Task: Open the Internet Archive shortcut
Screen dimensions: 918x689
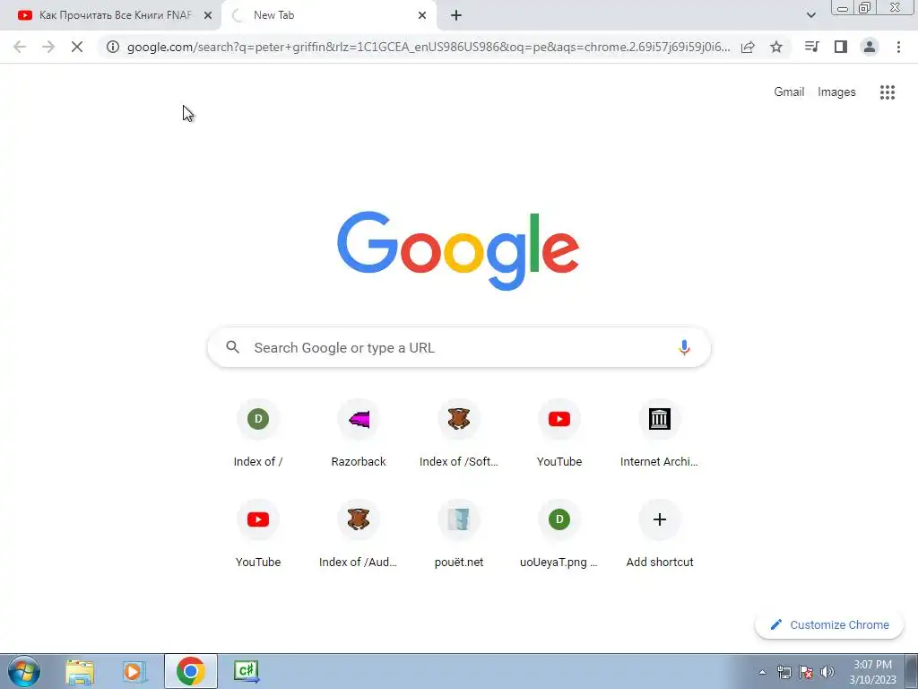Action: tap(659, 434)
